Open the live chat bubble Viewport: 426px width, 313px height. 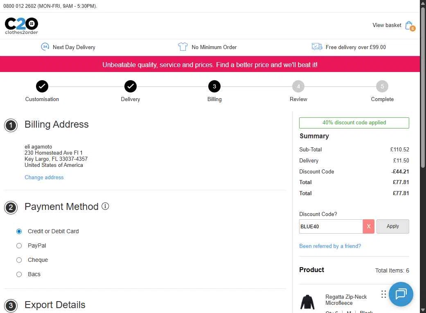[401, 294]
